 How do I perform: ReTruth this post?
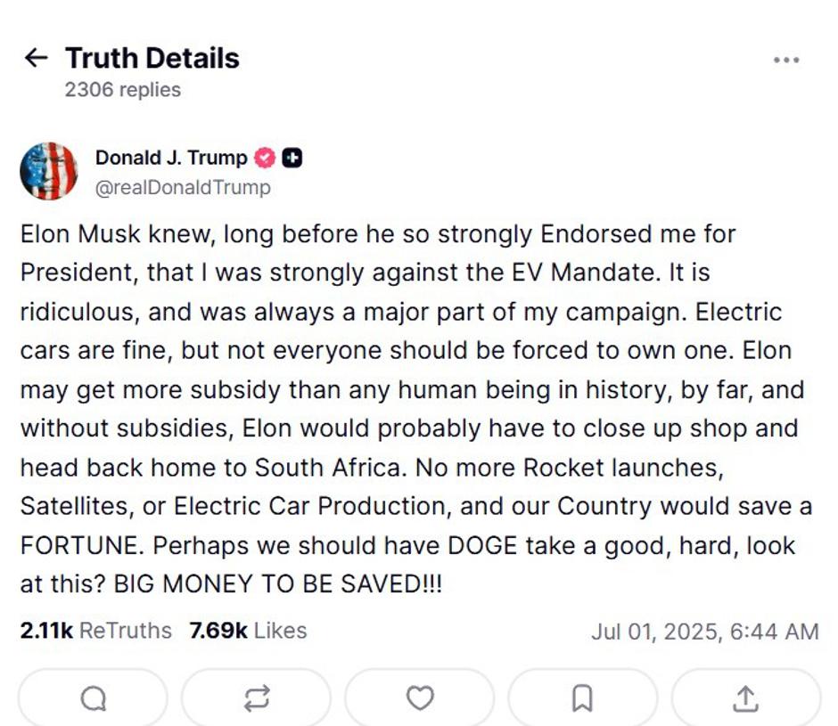pos(256,699)
